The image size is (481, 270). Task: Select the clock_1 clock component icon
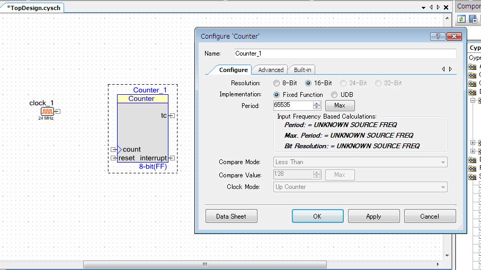pyautogui.click(x=47, y=111)
